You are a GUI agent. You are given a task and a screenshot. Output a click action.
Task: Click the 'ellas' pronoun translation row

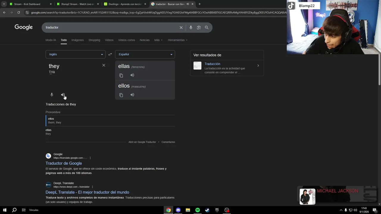(110, 132)
